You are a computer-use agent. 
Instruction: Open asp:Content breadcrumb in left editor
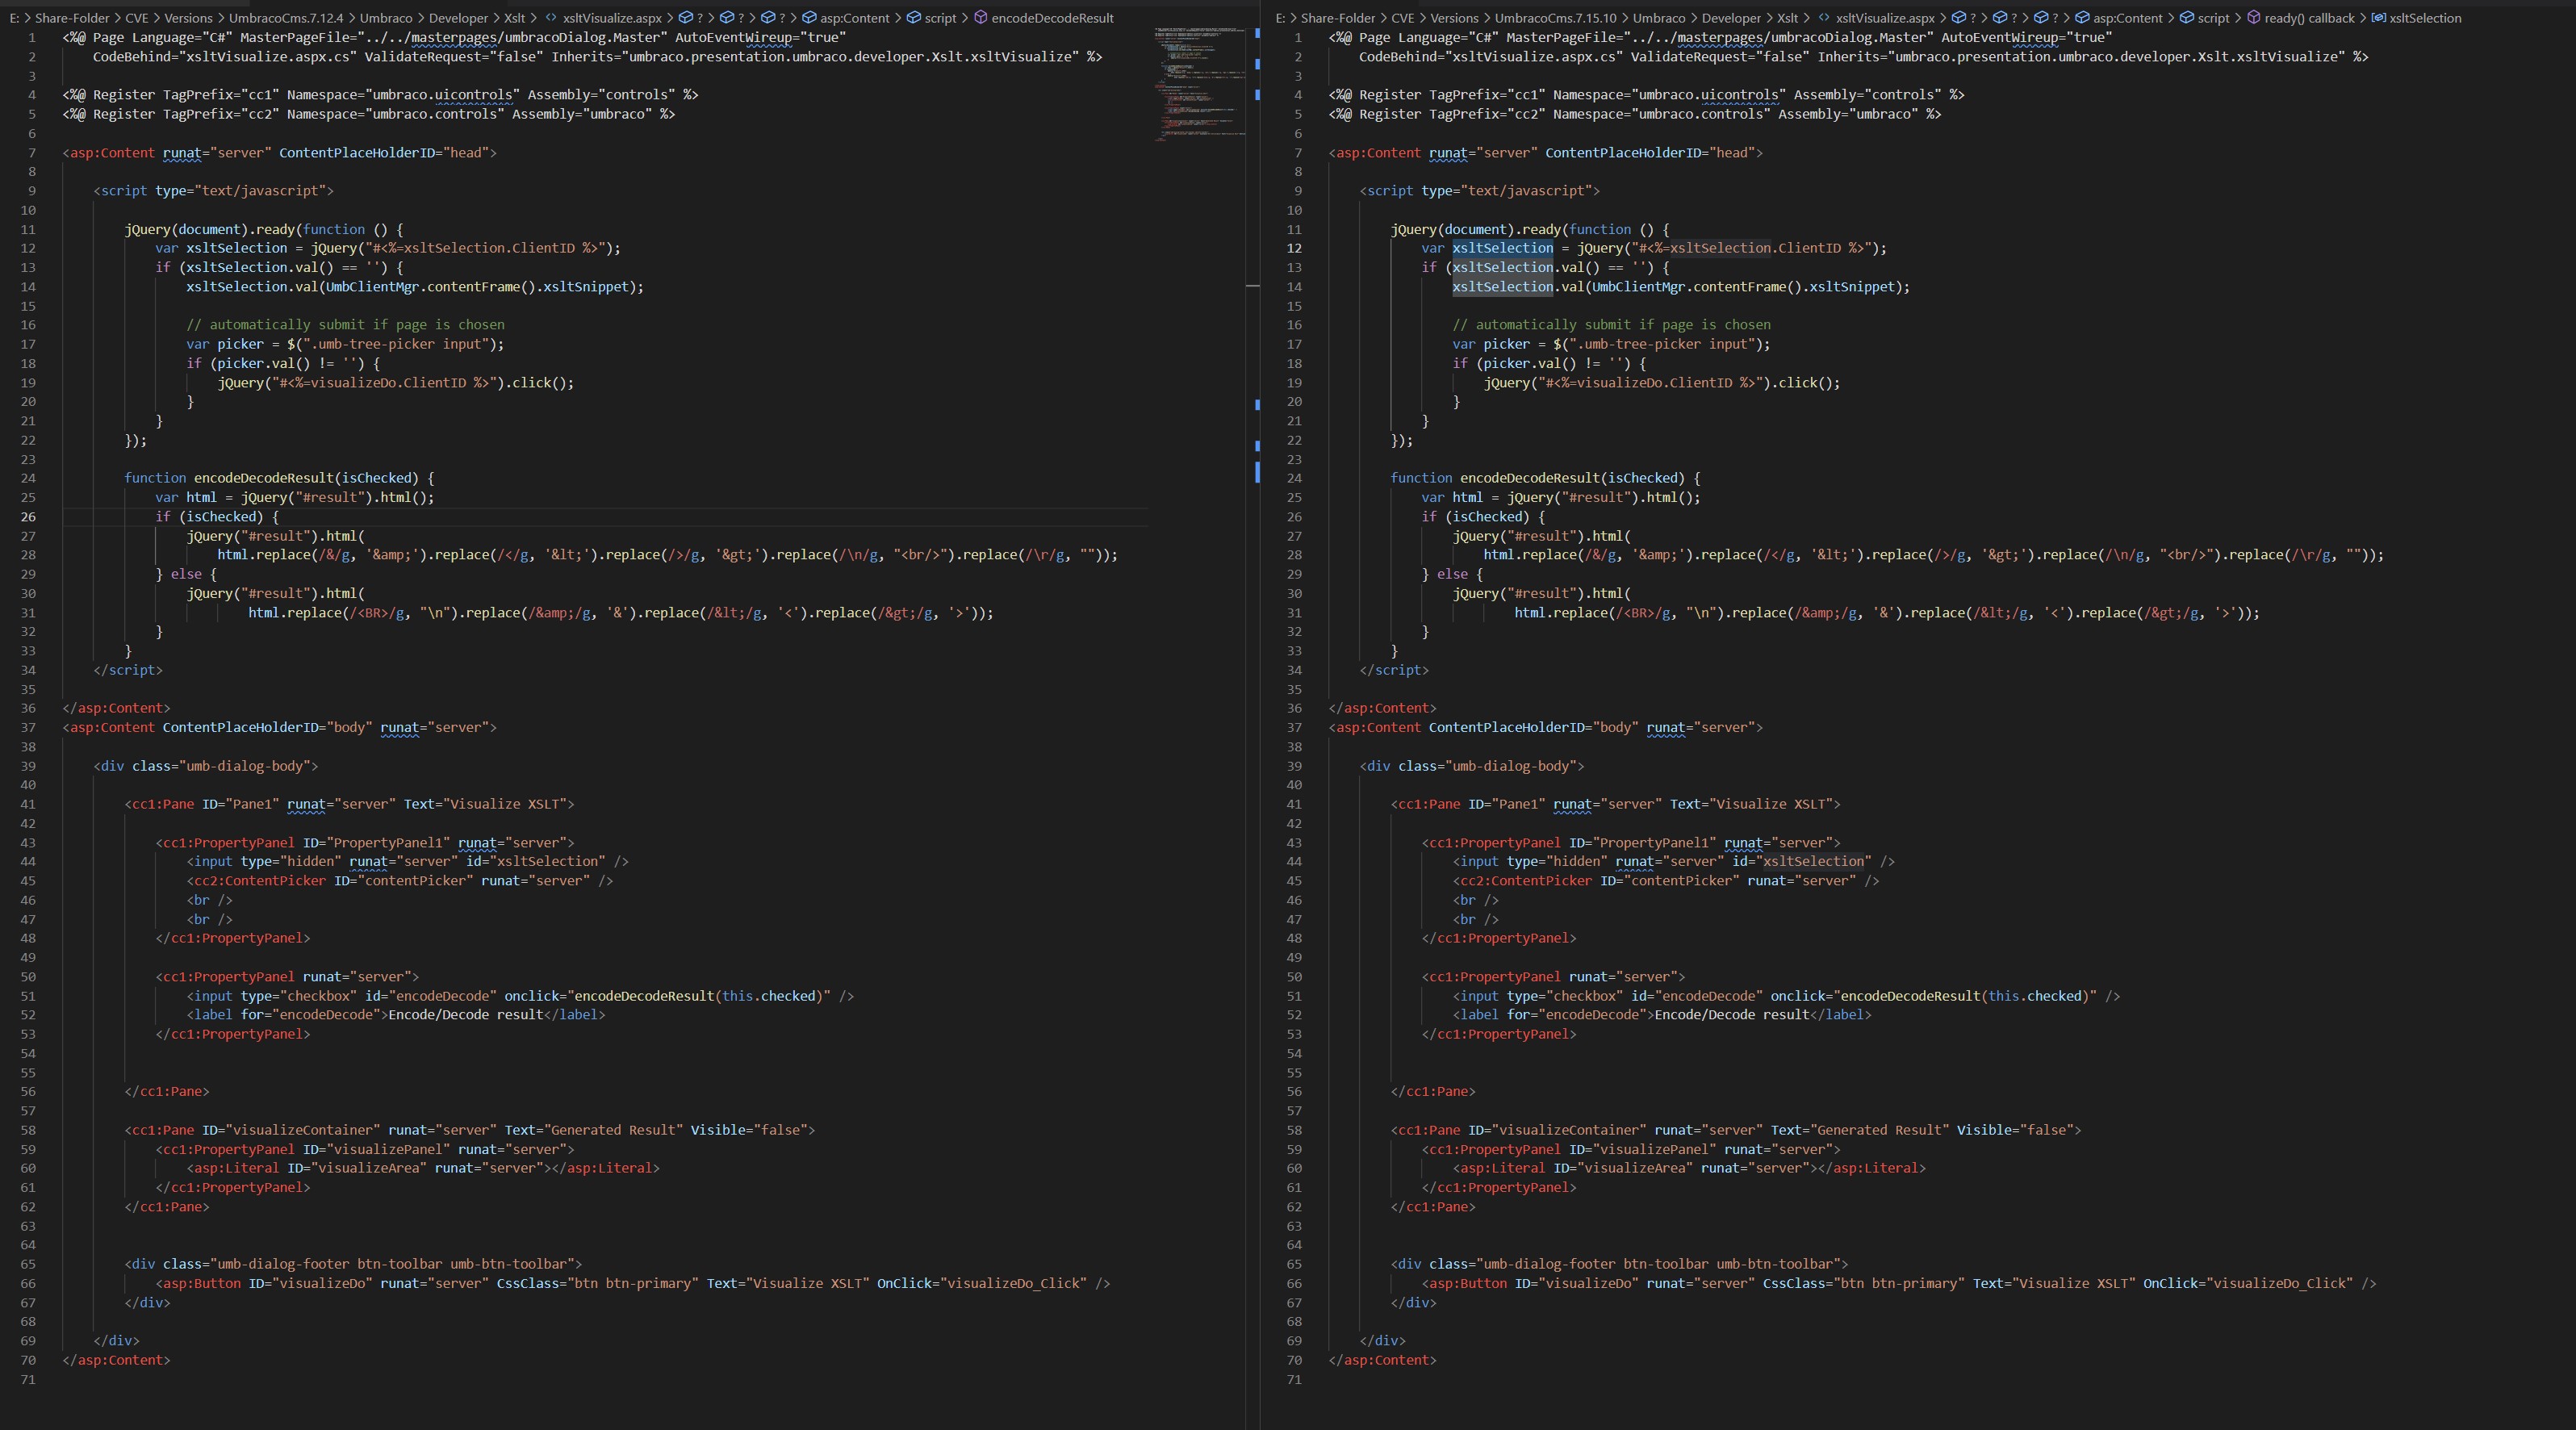tap(855, 18)
